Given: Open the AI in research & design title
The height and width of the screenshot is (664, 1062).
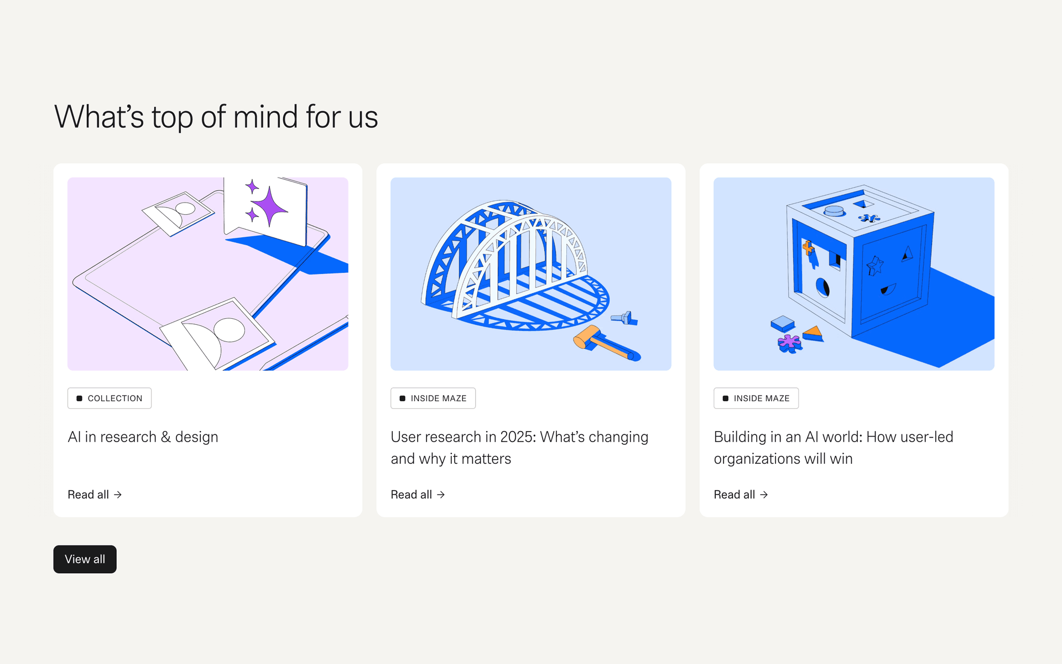Looking at the screenshot, I should [143, 437].
